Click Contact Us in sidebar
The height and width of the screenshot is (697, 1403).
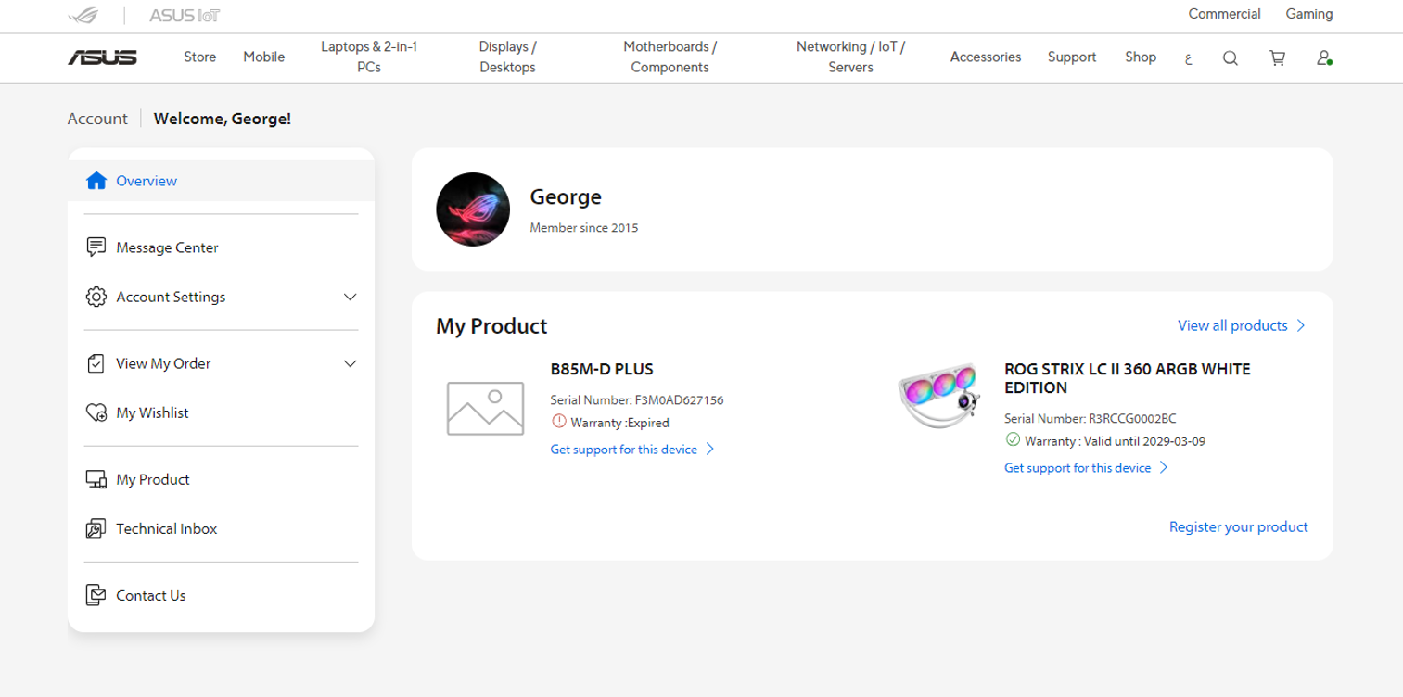pyautogui.click(x=150, y=595)
